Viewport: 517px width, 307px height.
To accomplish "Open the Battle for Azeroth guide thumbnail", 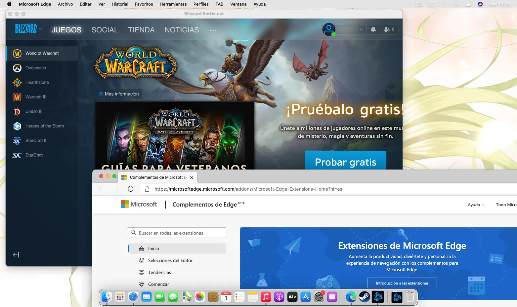I will click(x=175, y=135).
